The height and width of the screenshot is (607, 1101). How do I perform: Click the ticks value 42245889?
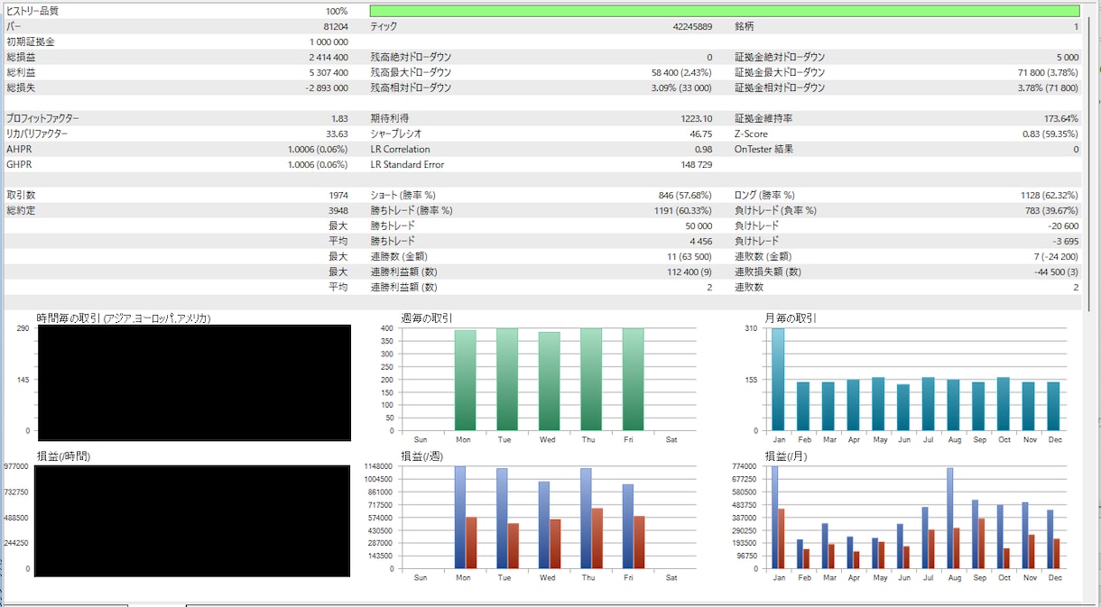pyautogui.click(x=692, y=26)
